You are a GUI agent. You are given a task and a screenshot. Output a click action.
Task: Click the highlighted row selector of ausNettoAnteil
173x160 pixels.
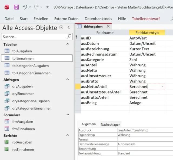(78, 86)
